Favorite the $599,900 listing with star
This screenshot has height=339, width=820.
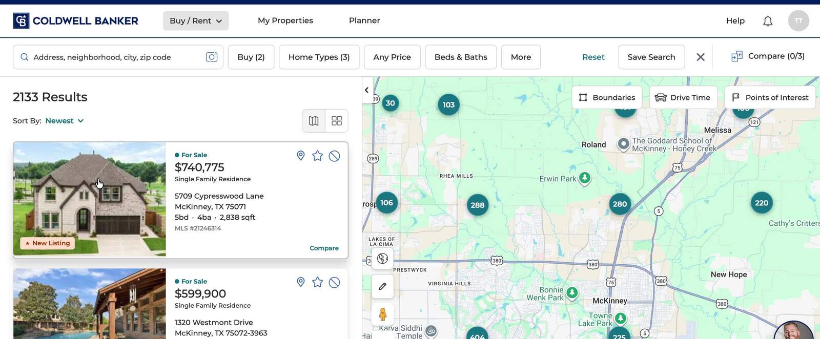[x=318, y=282]
